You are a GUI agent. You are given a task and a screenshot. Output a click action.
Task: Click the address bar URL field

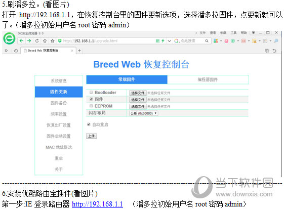coord(108,41)
